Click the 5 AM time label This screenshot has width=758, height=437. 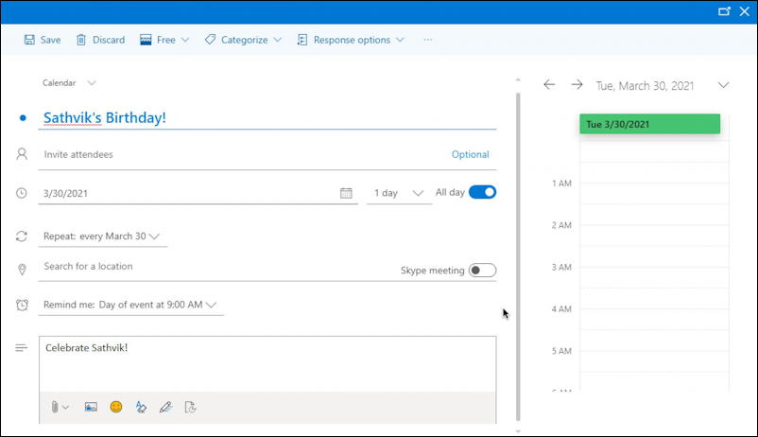561,351
